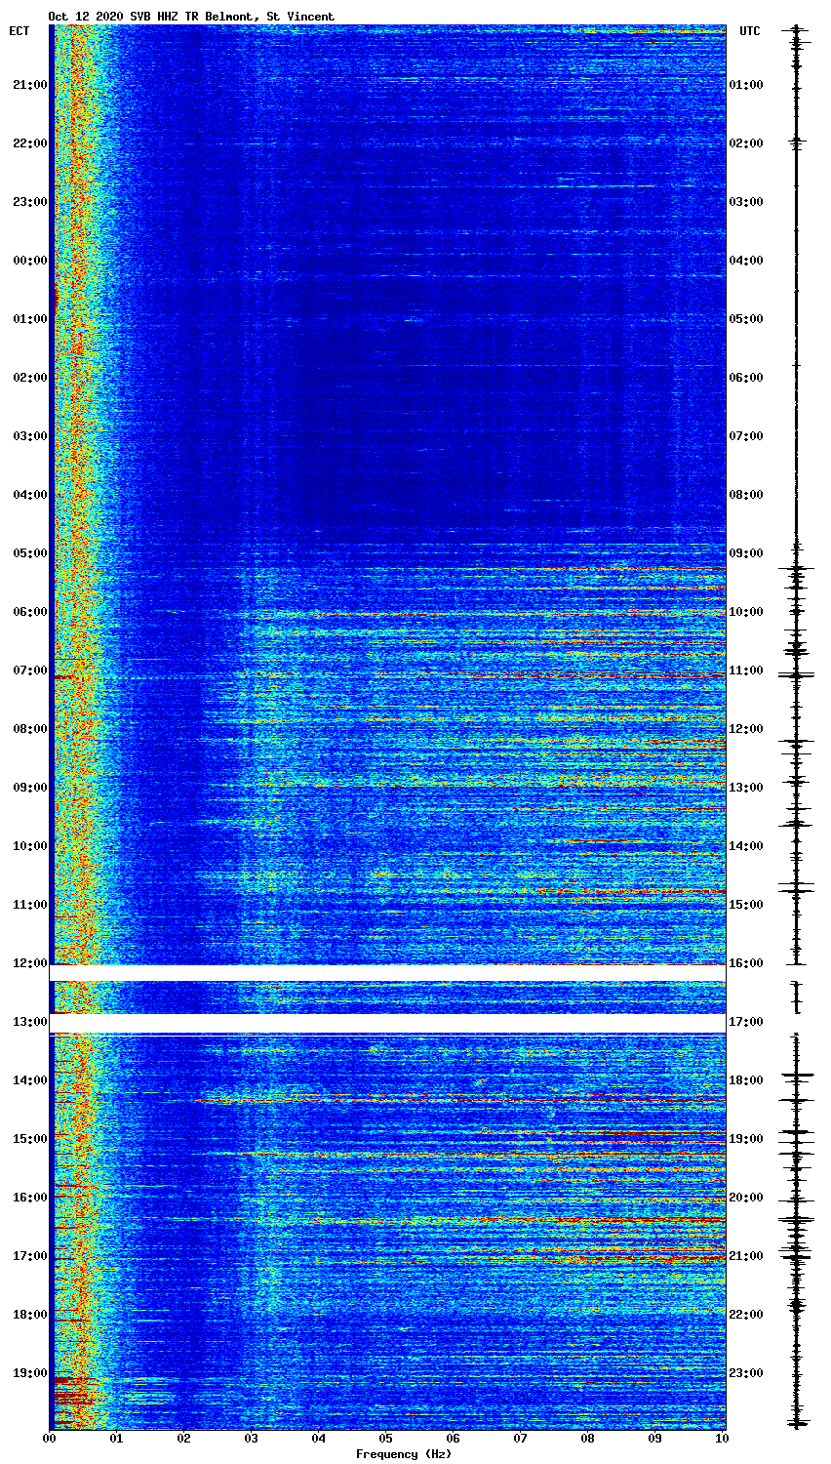Click the 15:00 UTC time label
Screen dimensions: 831x1464
(746, 905)
